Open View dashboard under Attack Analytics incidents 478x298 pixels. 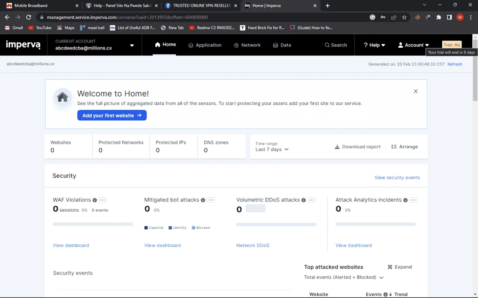tap(354, 245)
